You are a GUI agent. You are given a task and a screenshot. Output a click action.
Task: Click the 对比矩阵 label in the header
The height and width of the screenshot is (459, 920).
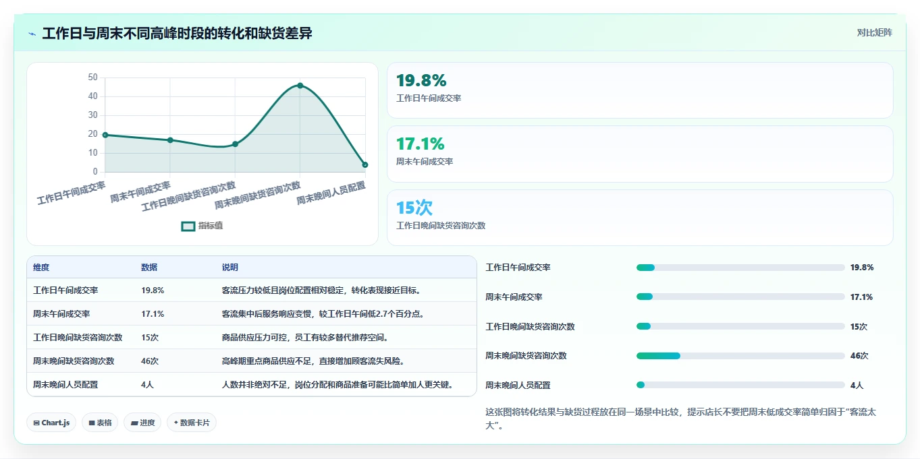874,32
